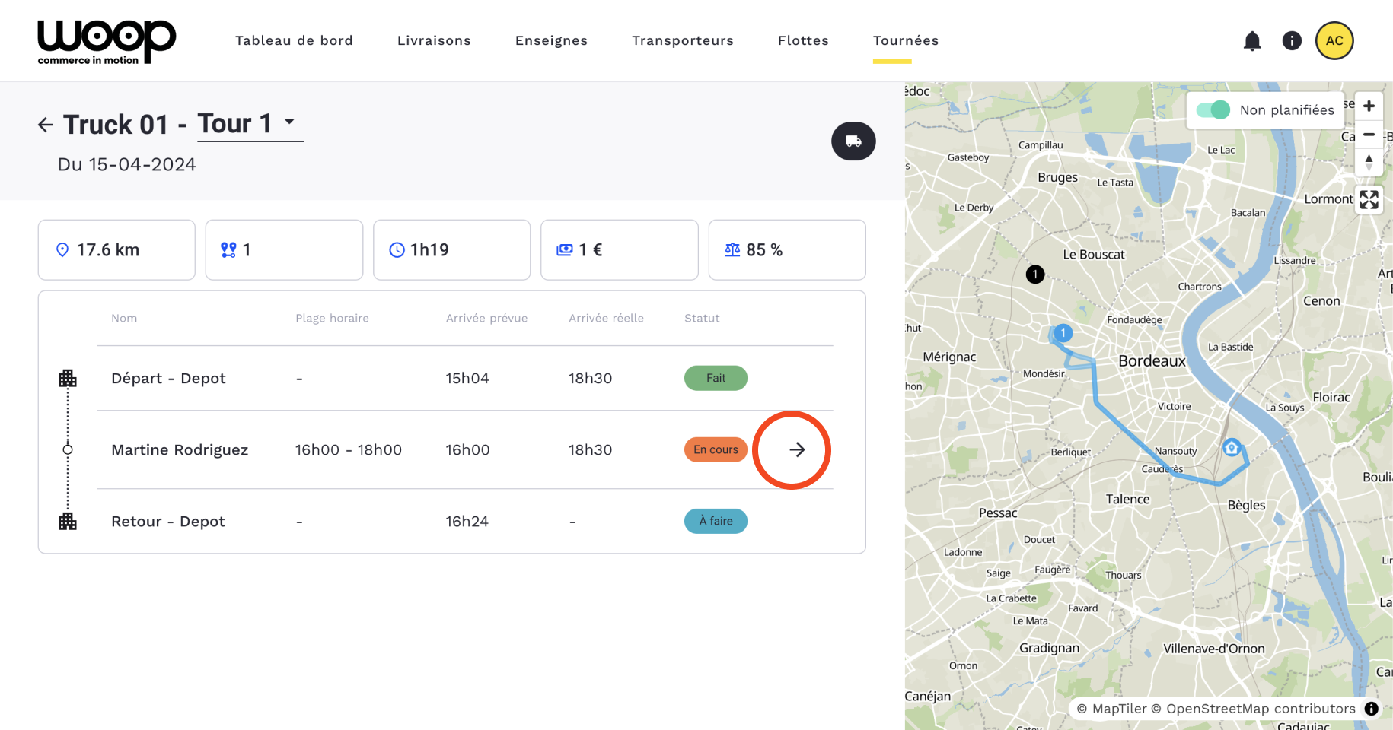
Task: Open the AC user avatar menu
Action: tap(1334, 41)
